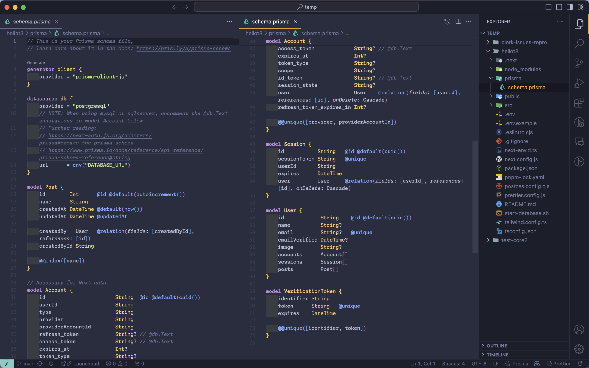Screen dimensions: 589x368
Task: Open the Accounts icon in activity bar
Action: 579,330
